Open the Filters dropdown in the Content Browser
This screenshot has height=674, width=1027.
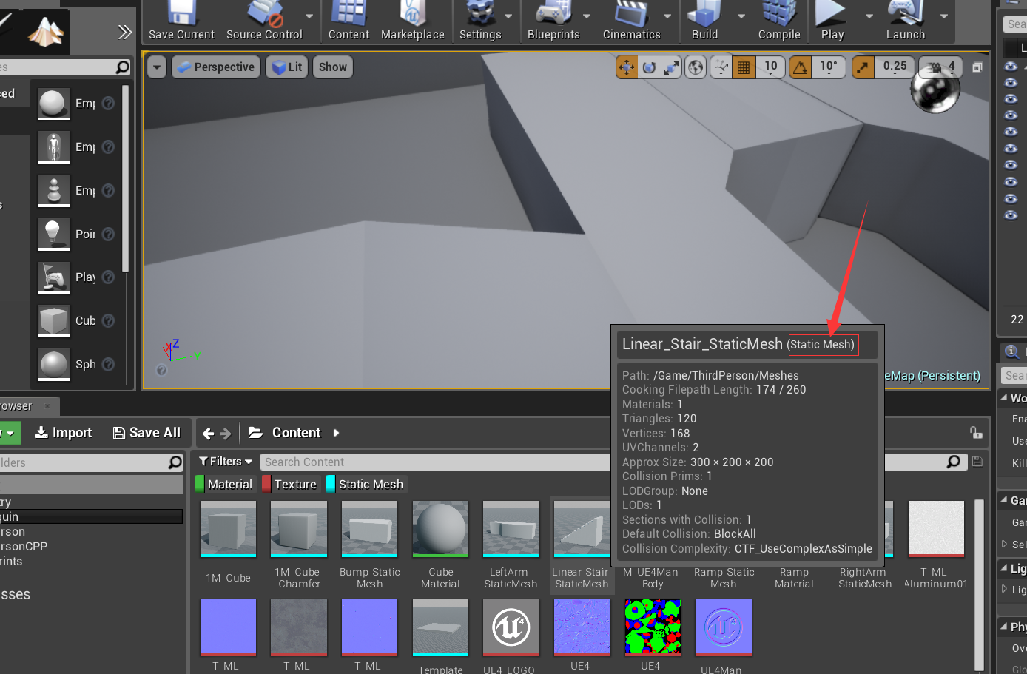point(226,461)
